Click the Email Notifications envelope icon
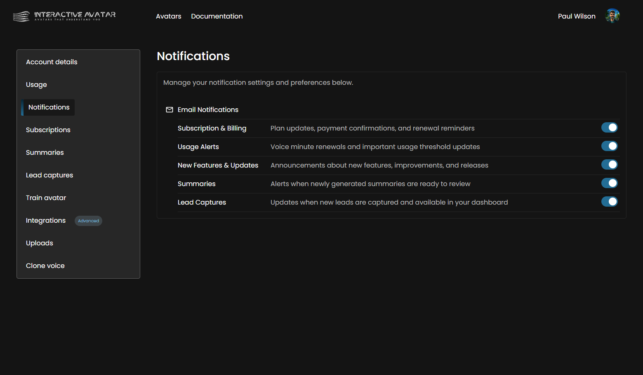 tap(170, 110)
